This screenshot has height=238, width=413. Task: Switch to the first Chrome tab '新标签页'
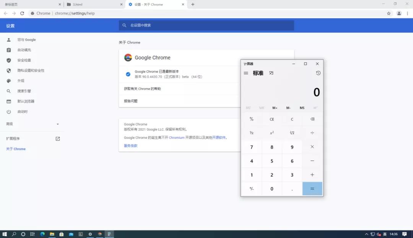tap(31, 5)
